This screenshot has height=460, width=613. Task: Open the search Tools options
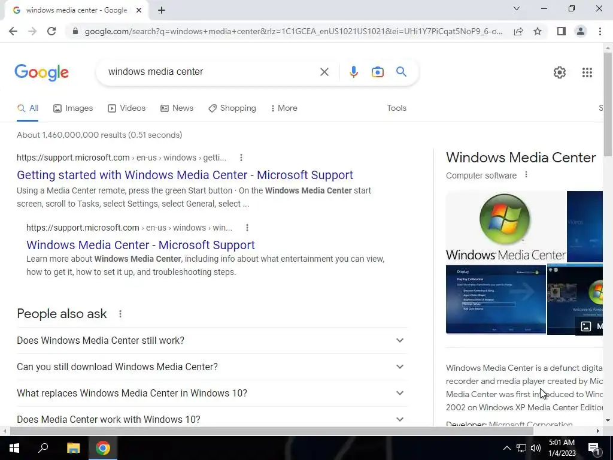[x=396, y=108]
